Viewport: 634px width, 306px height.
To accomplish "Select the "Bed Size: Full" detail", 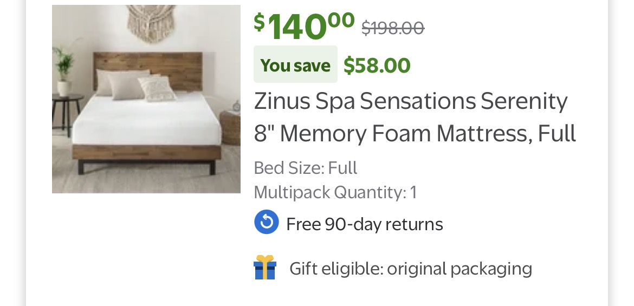I will (306, 168).
